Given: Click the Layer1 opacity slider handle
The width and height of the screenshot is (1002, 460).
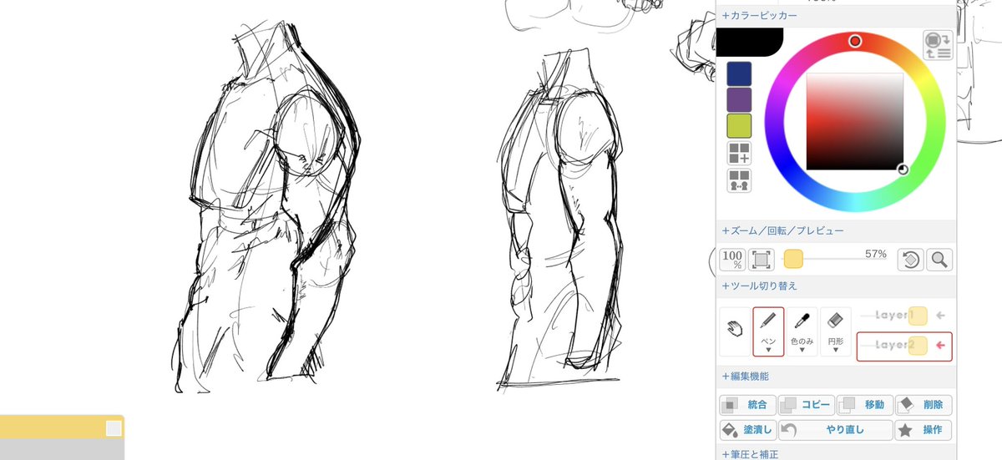Looking at the screenshot, I should (918, 316).
